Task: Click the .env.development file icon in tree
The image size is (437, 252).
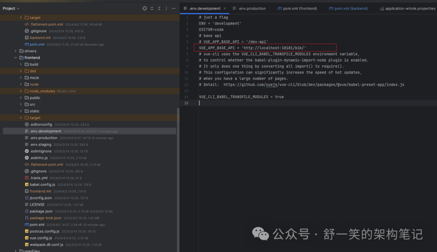Action: tap(27, 131)
